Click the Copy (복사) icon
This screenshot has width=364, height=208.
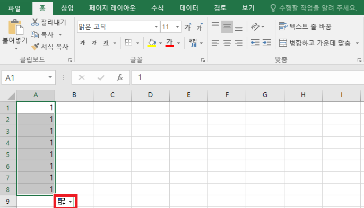point(35,34)
